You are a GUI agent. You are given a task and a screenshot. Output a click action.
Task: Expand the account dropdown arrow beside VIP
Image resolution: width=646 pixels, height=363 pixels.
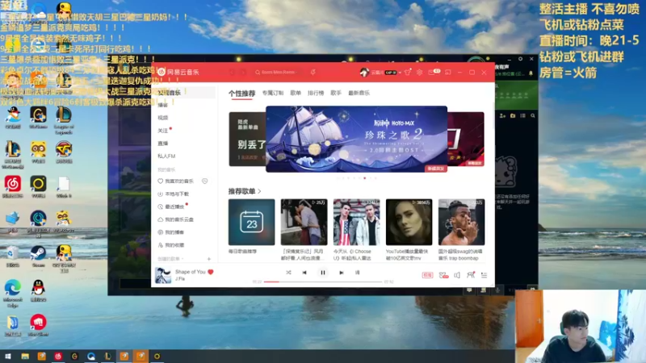point(400,73)
